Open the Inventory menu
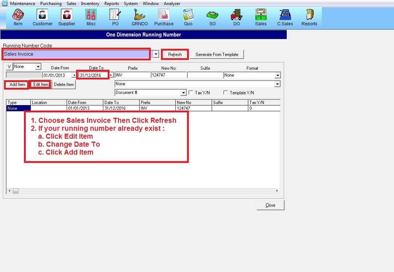The height and width of the screenshot is (272, 394). click(90, 4)
